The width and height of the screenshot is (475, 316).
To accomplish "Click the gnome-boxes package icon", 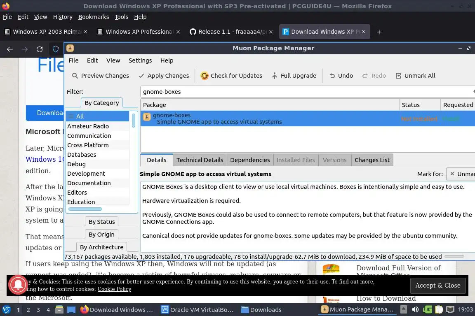I will [147, 117].
